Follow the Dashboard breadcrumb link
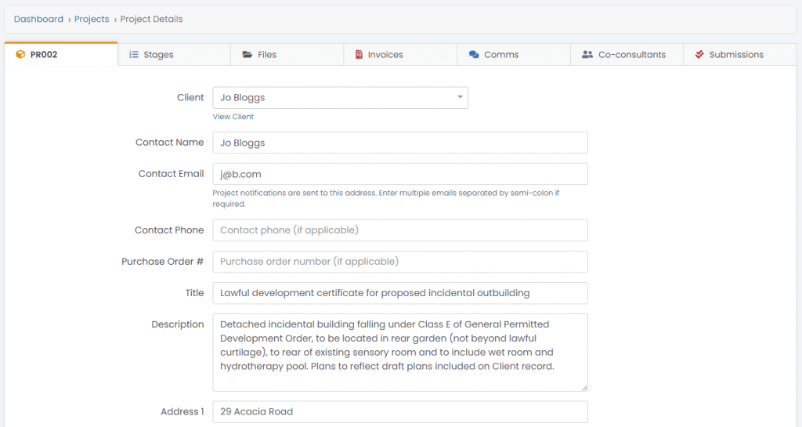Image resolution: width=802 pixels, height=427 pixels. coord(38,19)
